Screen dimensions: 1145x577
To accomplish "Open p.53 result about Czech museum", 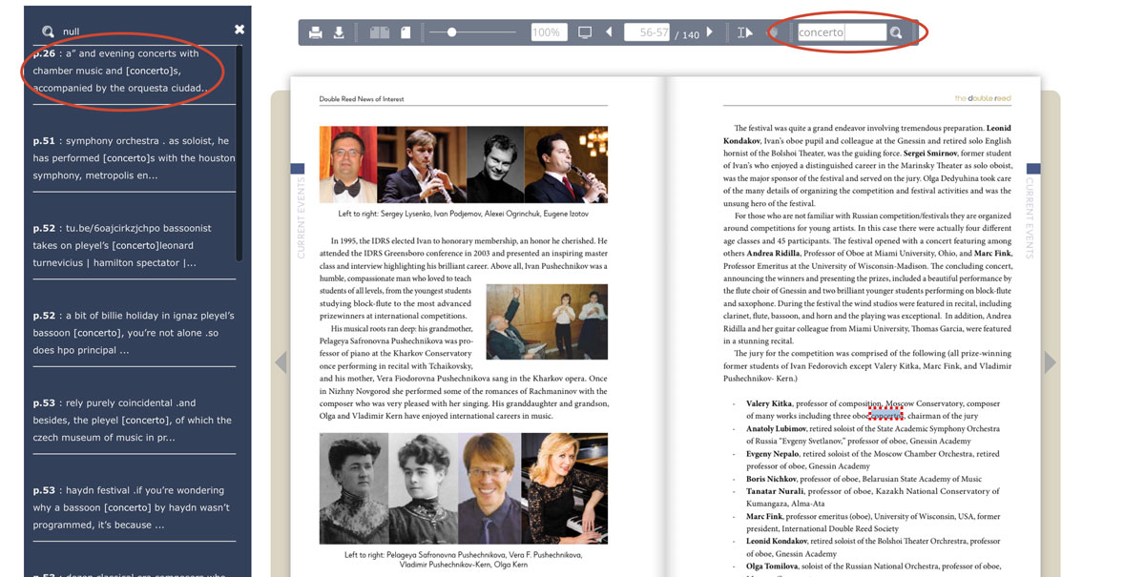I will coord(134,420).
